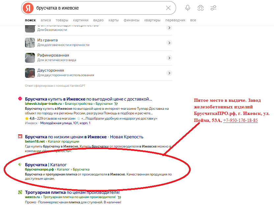
Task: Switch to the алиса tab
Action: pos(46,20)
